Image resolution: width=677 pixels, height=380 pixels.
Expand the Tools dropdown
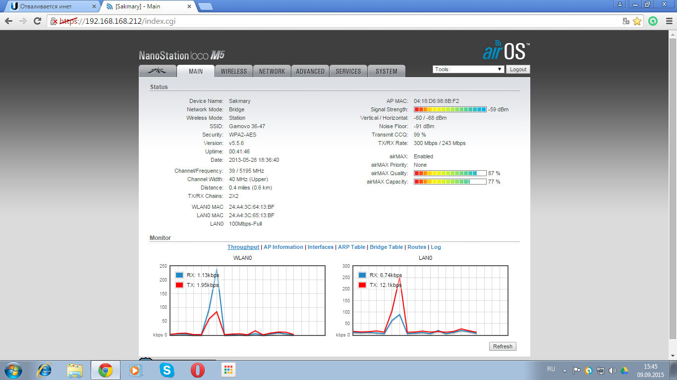(x=468, y=69)
